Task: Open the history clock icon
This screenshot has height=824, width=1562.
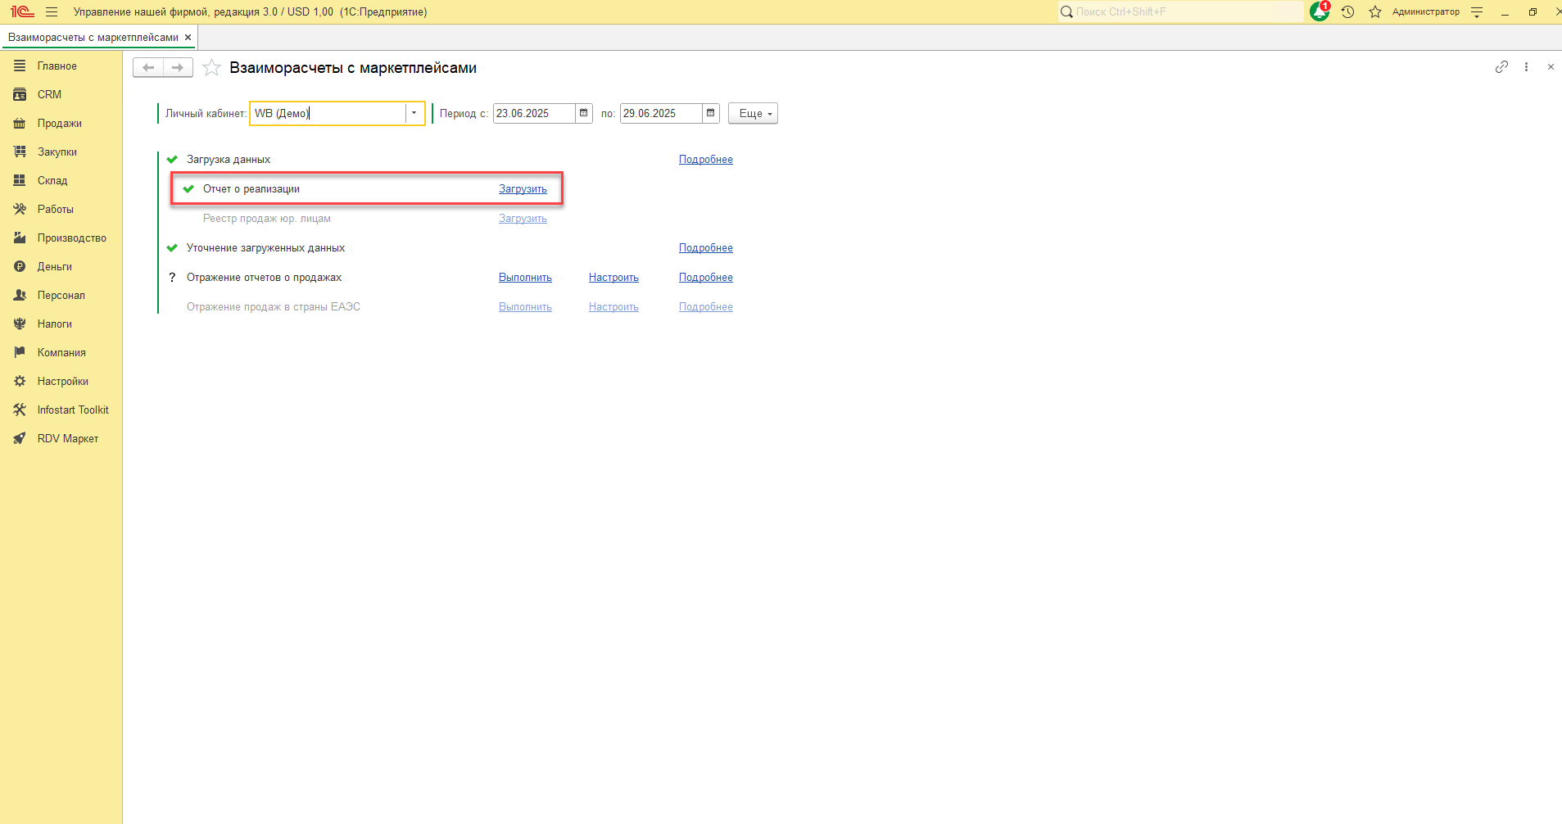Action: coord(1347,12)
